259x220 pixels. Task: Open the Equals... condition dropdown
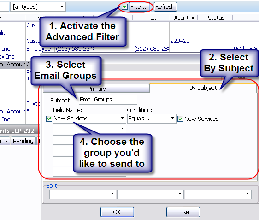(152, 119)
